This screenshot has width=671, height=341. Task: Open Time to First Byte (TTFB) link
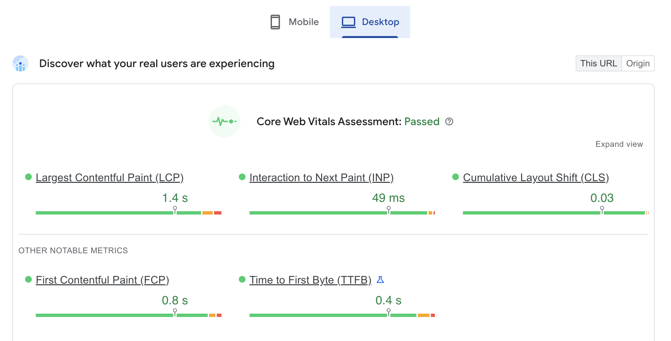[x=310, y=280]
